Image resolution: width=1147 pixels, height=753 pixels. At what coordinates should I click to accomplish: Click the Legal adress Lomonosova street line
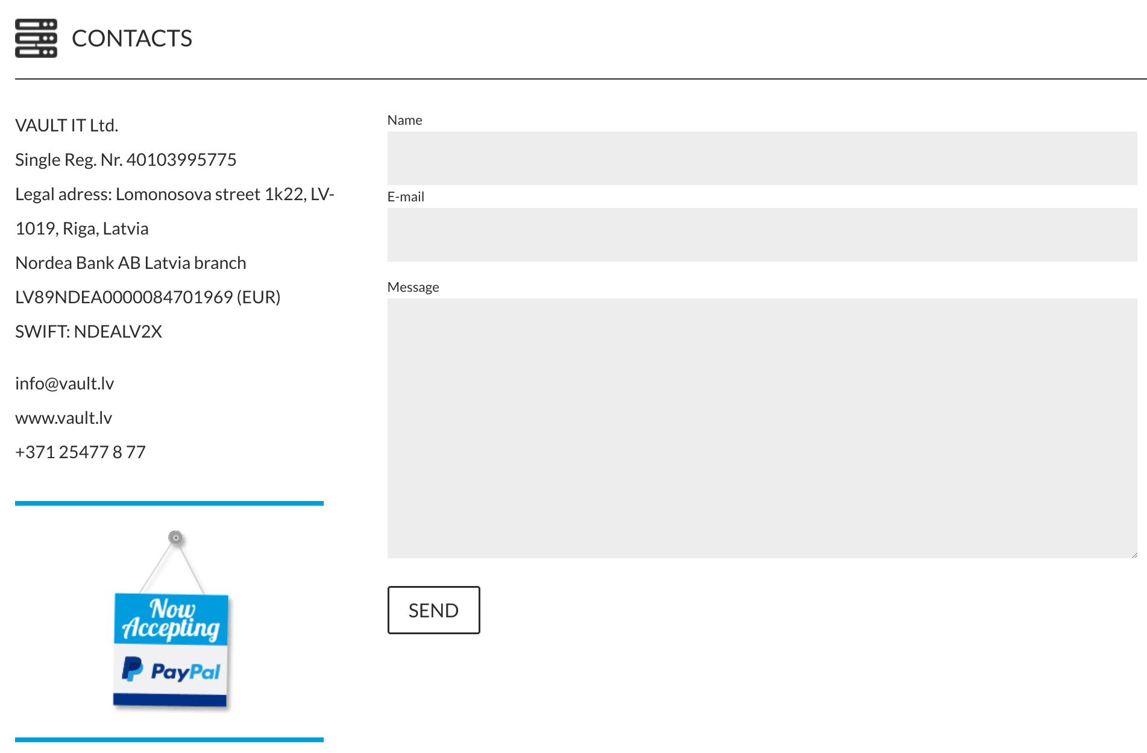pos(175,194)
